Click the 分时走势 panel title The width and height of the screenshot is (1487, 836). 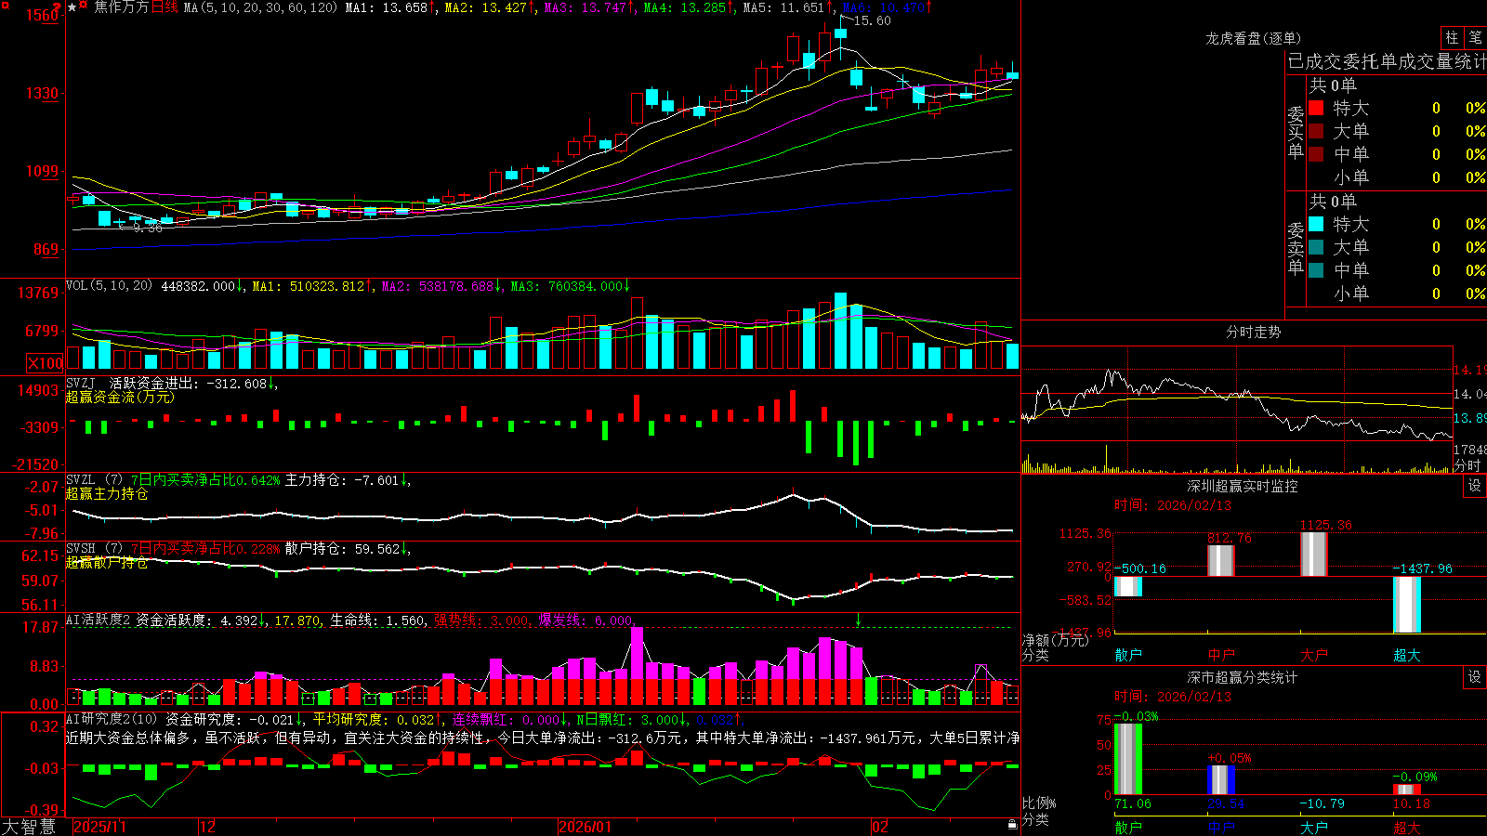tap(1254, 332)
